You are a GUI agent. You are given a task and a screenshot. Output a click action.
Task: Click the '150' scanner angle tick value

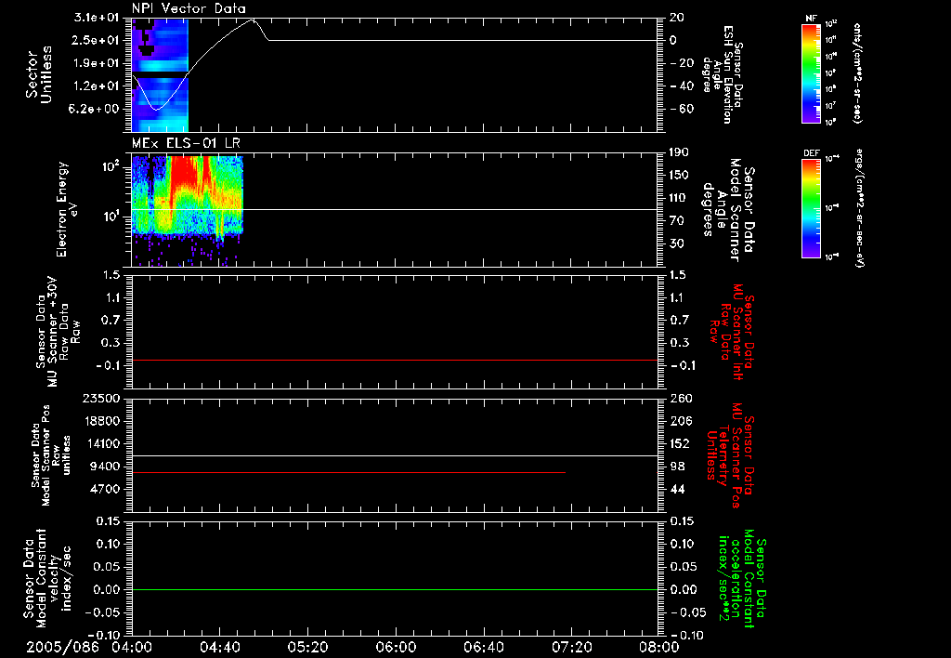(x=679, y=175)
